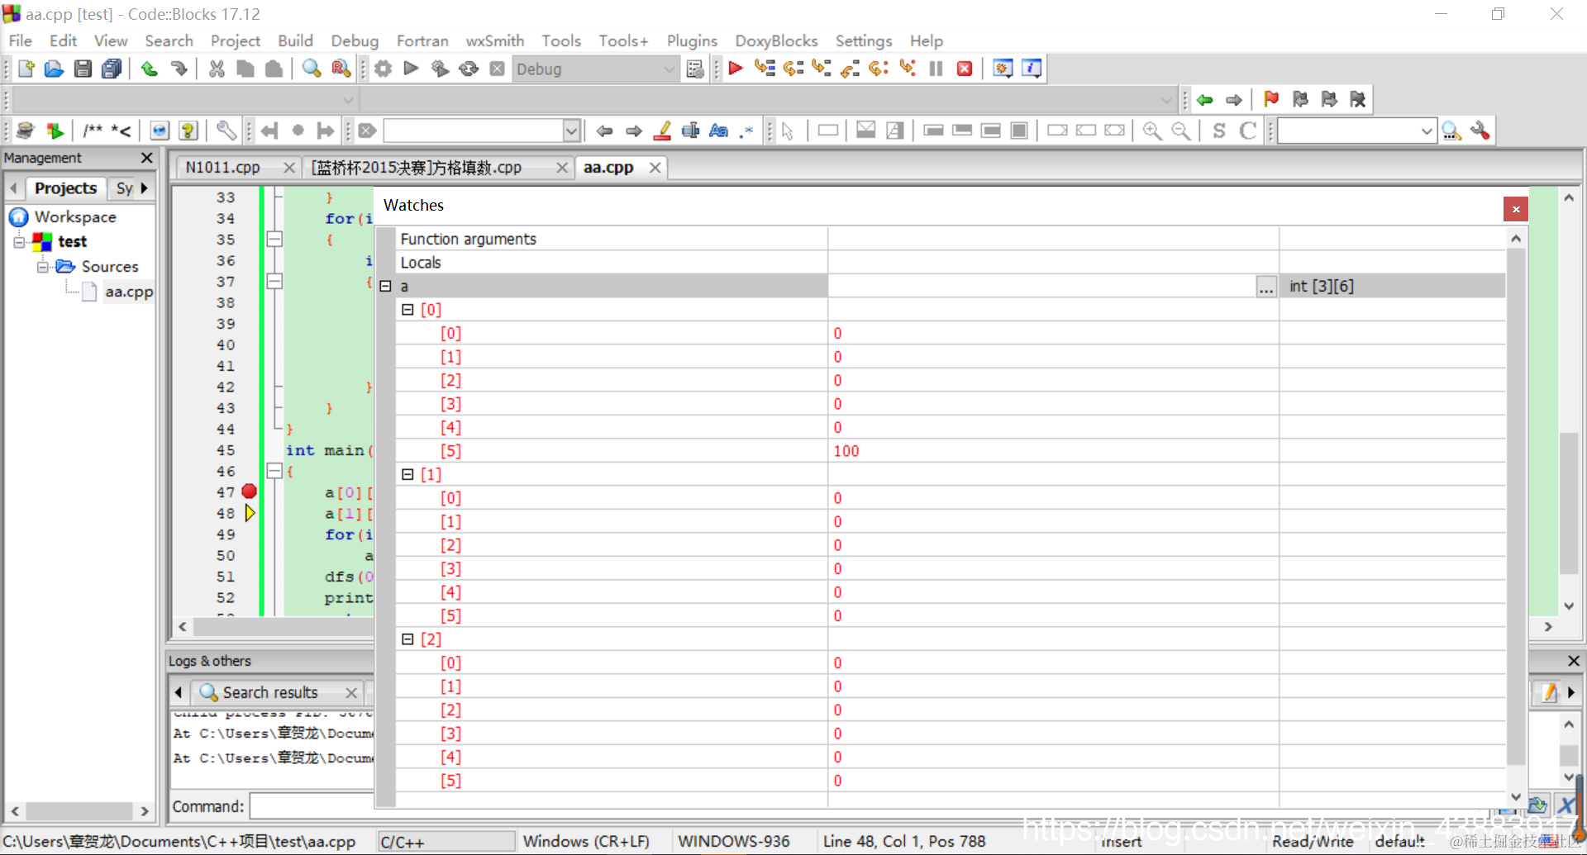Redo the last edit
Viewport: 1587px width, 855px height.
[x=179, y=69]
